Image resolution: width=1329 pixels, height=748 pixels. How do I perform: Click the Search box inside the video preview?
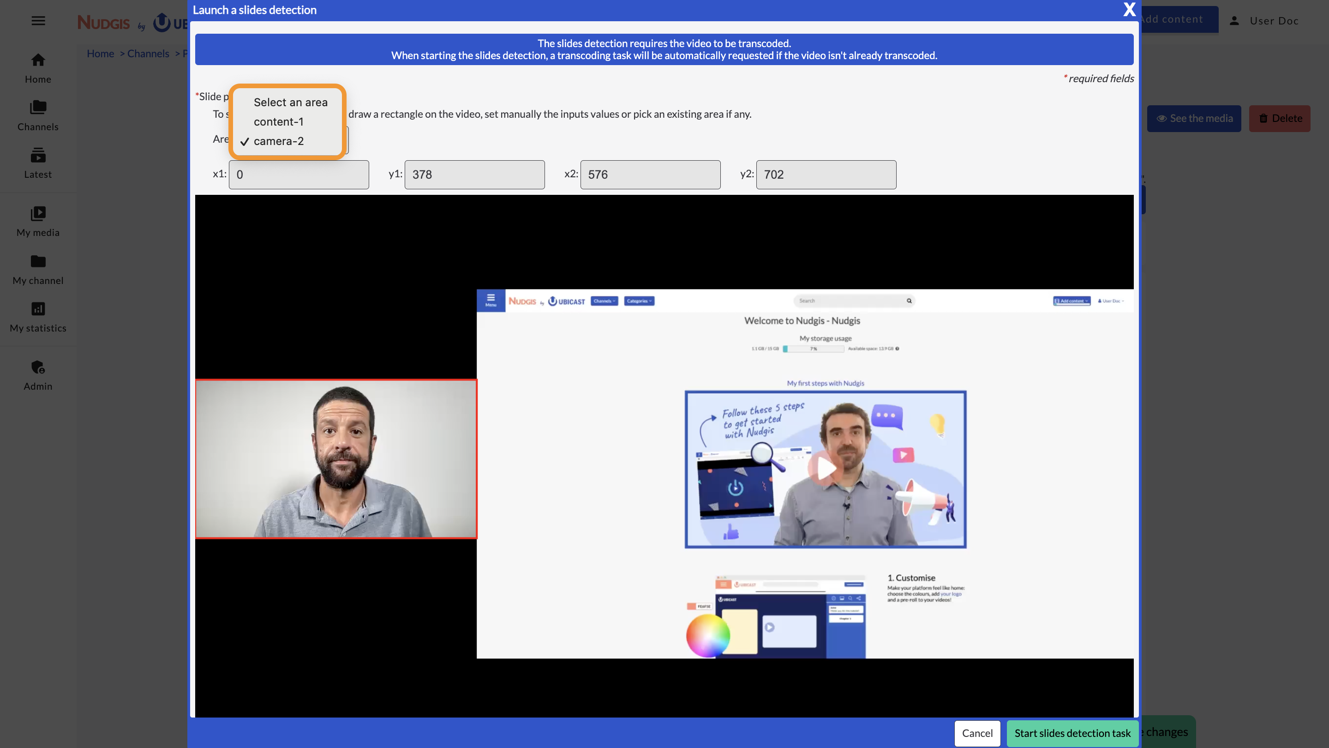854,301
